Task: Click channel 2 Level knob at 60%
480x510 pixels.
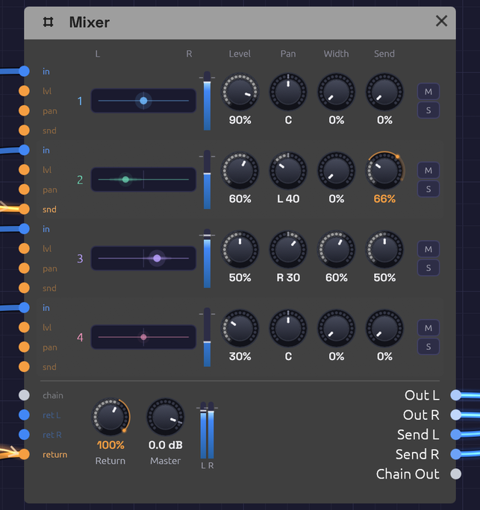Action: click(240, 171)
